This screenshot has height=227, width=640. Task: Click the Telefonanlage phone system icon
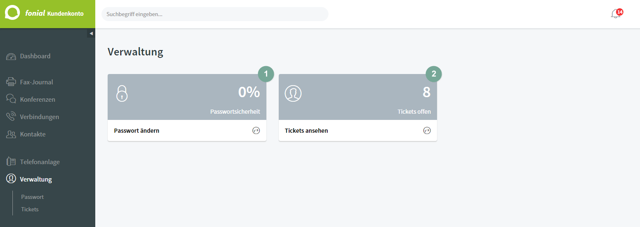(x=11, y=162)
